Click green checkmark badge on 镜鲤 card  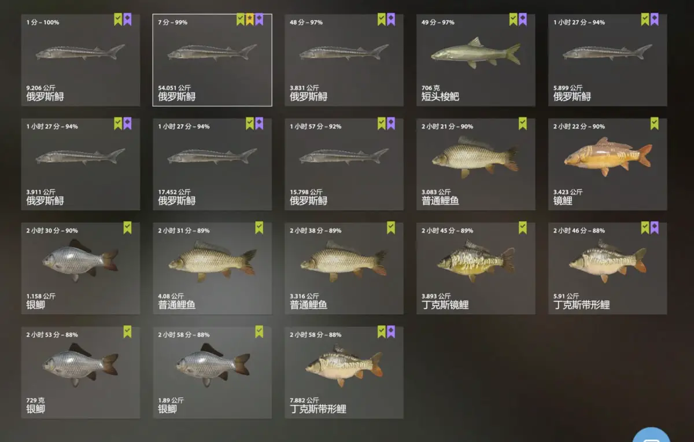654,124
